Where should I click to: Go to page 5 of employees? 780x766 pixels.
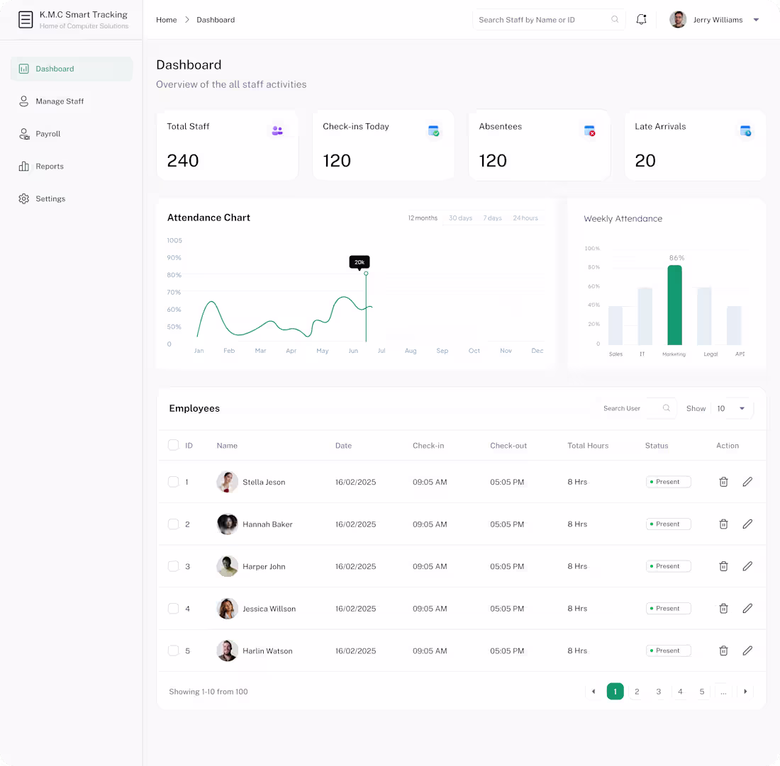point(701,692)
